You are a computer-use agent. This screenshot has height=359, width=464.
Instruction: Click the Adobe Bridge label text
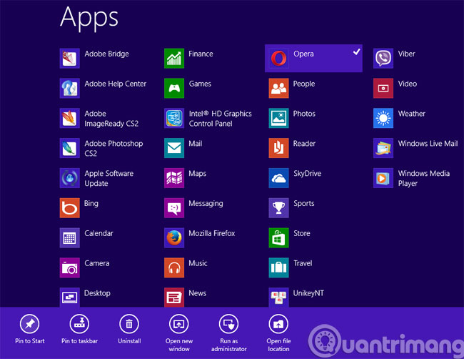(106, 54)
